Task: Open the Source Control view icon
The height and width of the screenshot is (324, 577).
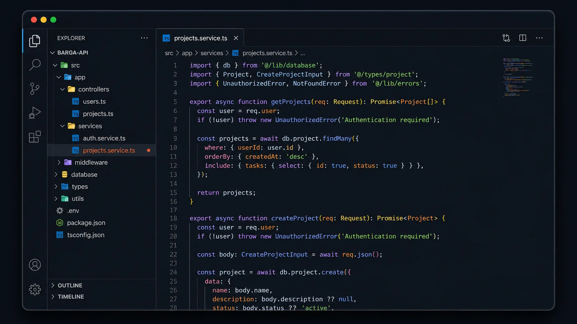Action: [x=35, y=88]
